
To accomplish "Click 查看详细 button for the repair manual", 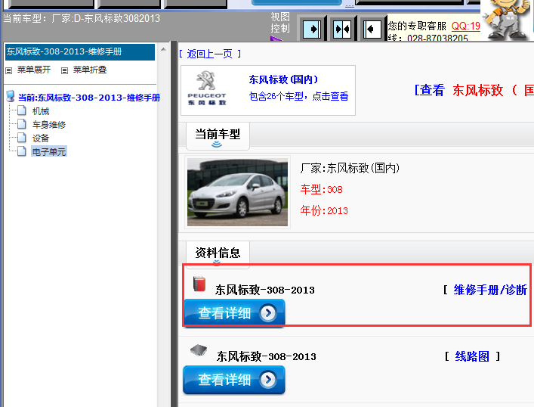I will click(x=234, y=312).
